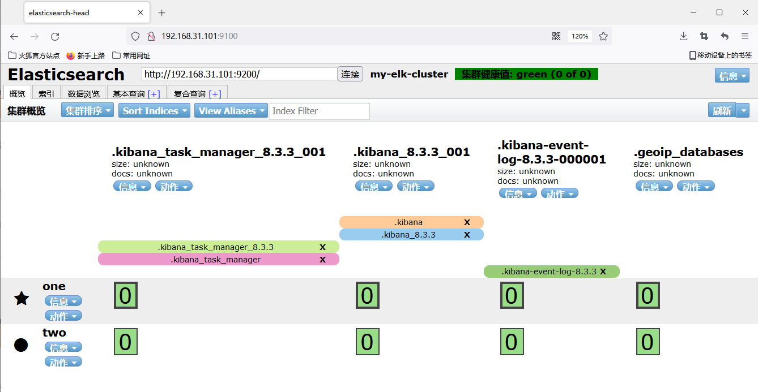Click the 刷新 refresh button
The width and height of the screenshot is (758, 392).
pos(722,111)
